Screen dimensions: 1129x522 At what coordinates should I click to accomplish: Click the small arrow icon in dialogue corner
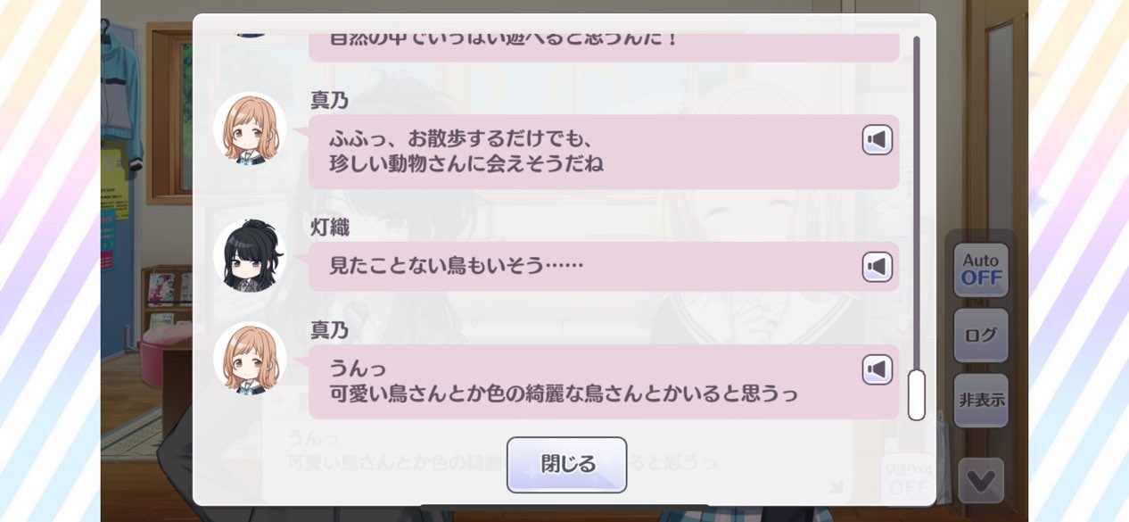[x=836, y=486]
